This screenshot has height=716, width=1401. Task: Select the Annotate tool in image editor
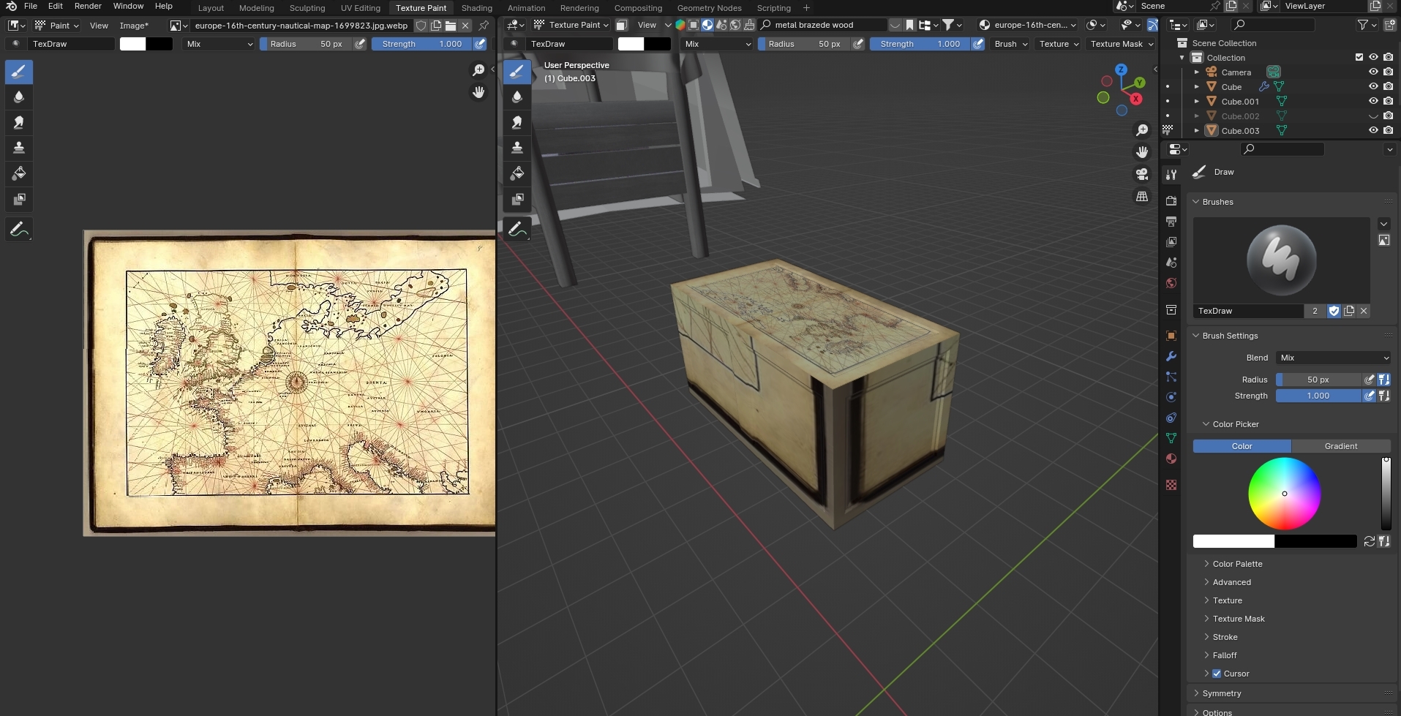19,230
